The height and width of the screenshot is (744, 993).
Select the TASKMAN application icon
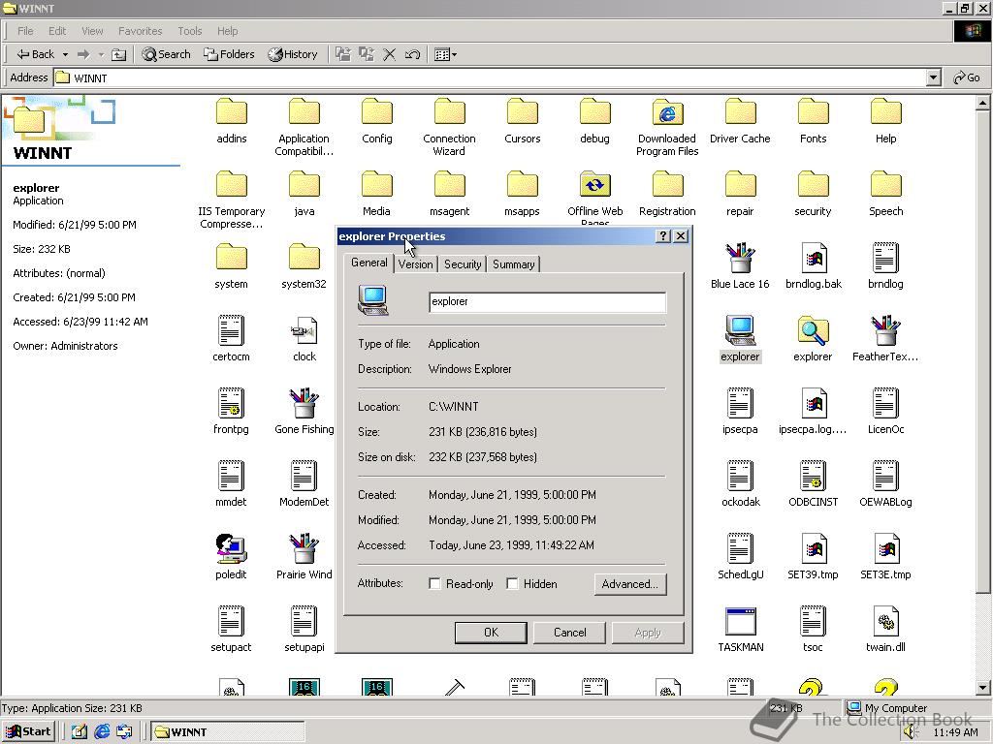coord(740,622)
